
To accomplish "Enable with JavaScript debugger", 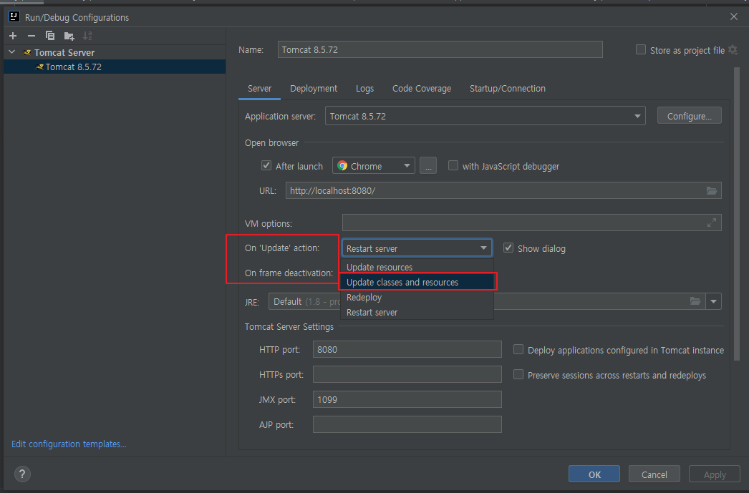I will tap(453, 165).
